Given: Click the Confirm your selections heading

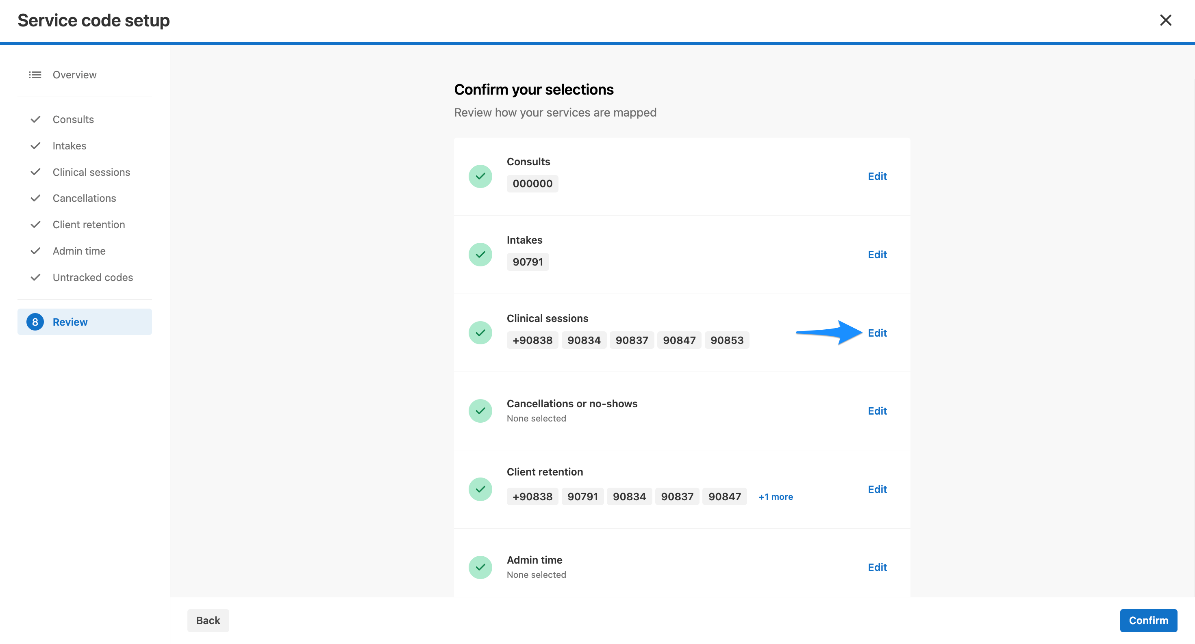Looking at the screenshot, I should tap(533, 89).
